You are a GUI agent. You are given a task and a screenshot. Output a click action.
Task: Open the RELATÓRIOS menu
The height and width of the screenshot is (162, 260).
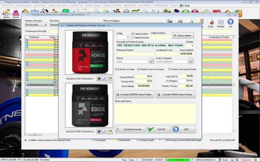(145, 6)
